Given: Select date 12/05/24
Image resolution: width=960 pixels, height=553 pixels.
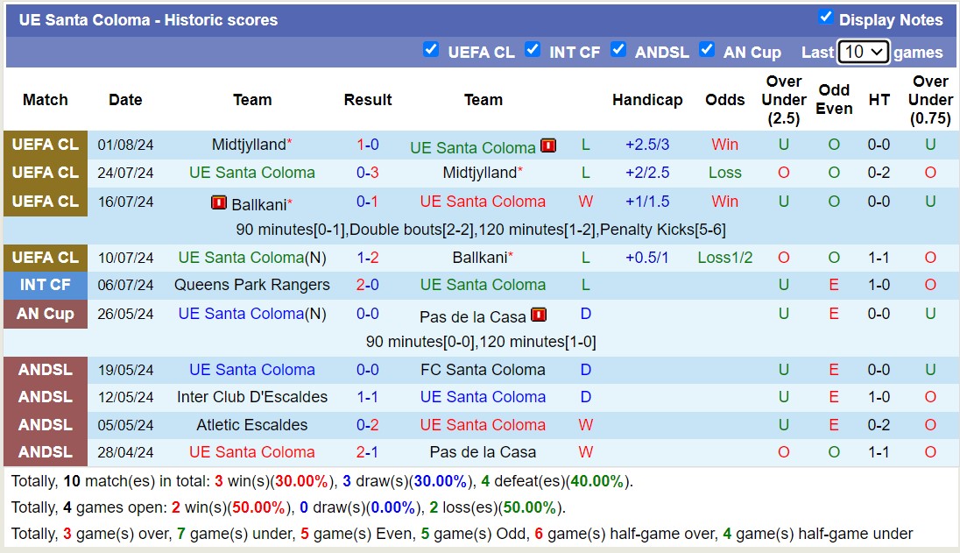Looking at the screenshot, I should 125,398.
